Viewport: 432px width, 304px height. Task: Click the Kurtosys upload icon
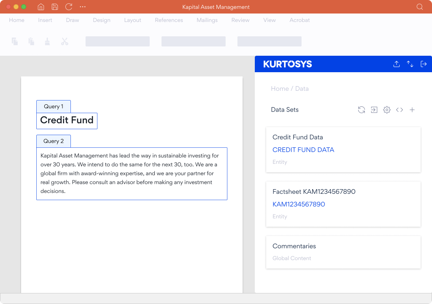[397, 64]
